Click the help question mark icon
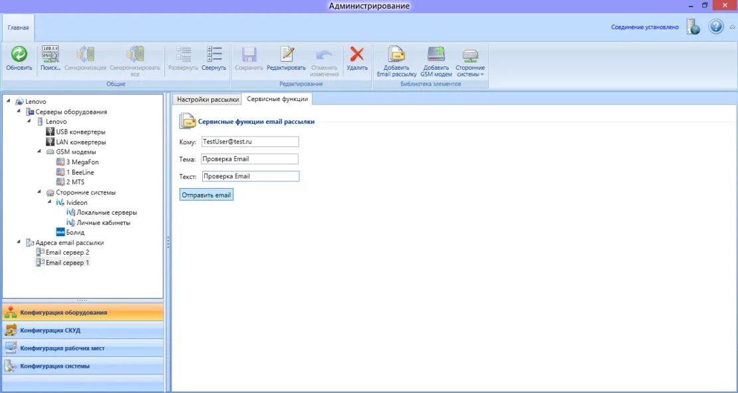Image resolution: width=738 pixels, height=393 pixels. [716, 27]
